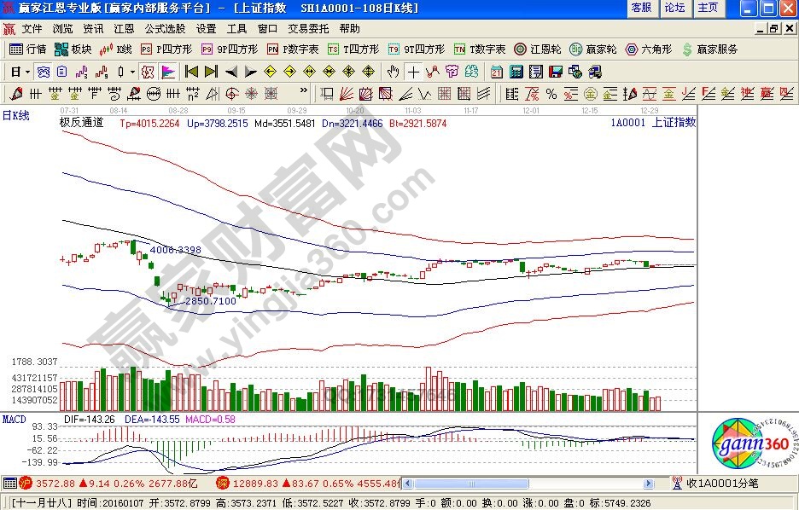Click the 论坛 forum button
The image size is (799, 510).
674,8
